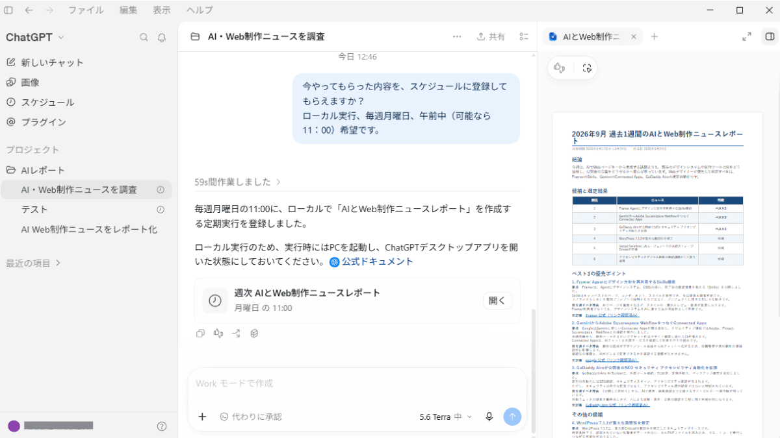Rate the document with the thumbs icon
780x438 pixels.
coord(559,67)
